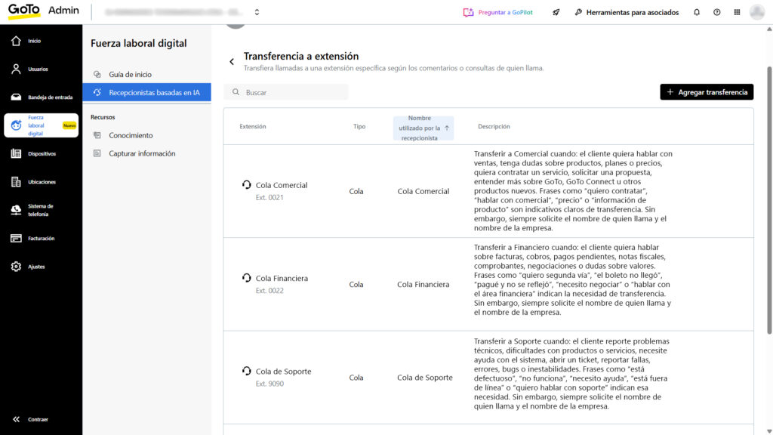Open Herramientas para asociados
The width and height of the screenshot is (773, 435).
[x=626, y=12]
